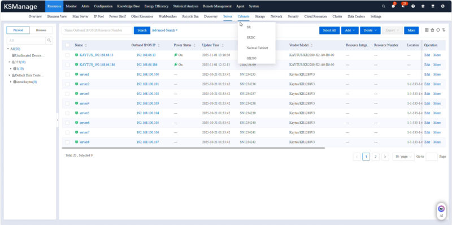
Task: Check the server3 row checkbox
Action: pos(67,94)
